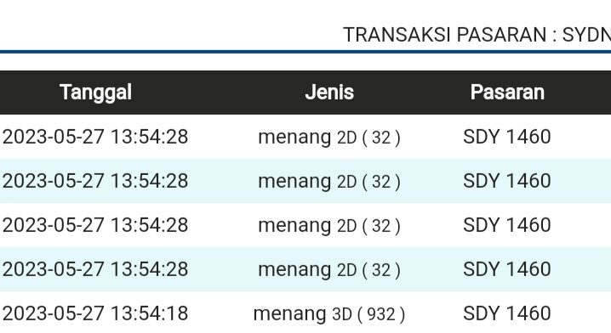Image resolution: width=611 pixels, height=333 pixels.
Task: Select SDY 1460 in the fourth row
Action: tap(507, 269)
